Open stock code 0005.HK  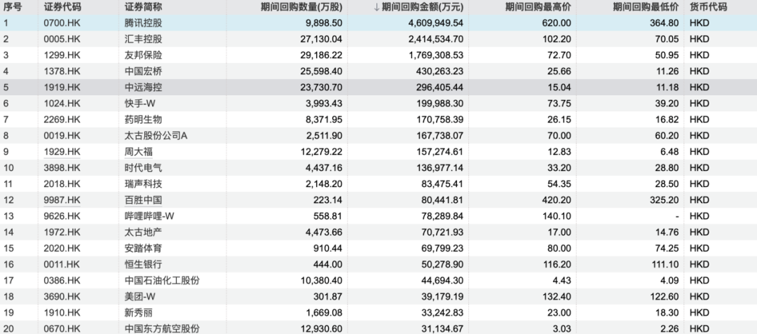pyautogui.click(x=62, y=39)
